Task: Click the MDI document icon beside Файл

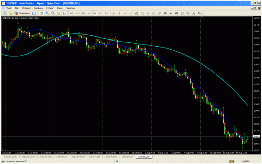Action: click(3, 8)
